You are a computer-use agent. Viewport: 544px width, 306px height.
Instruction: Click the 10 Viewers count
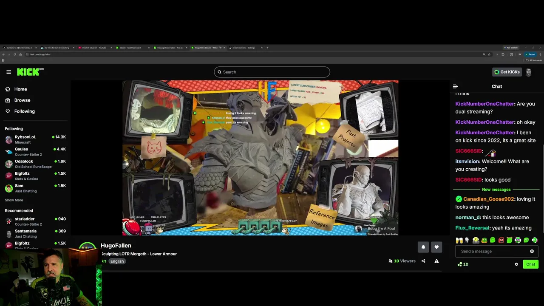point(402,261)
